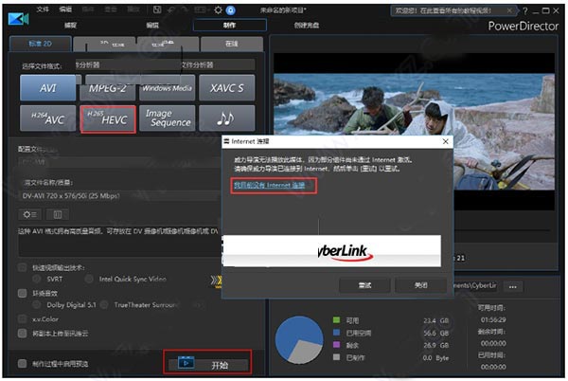Click the undo arrow icon
Image resolution: width=568 pixels, height=381 pixels.
(171, 10)
